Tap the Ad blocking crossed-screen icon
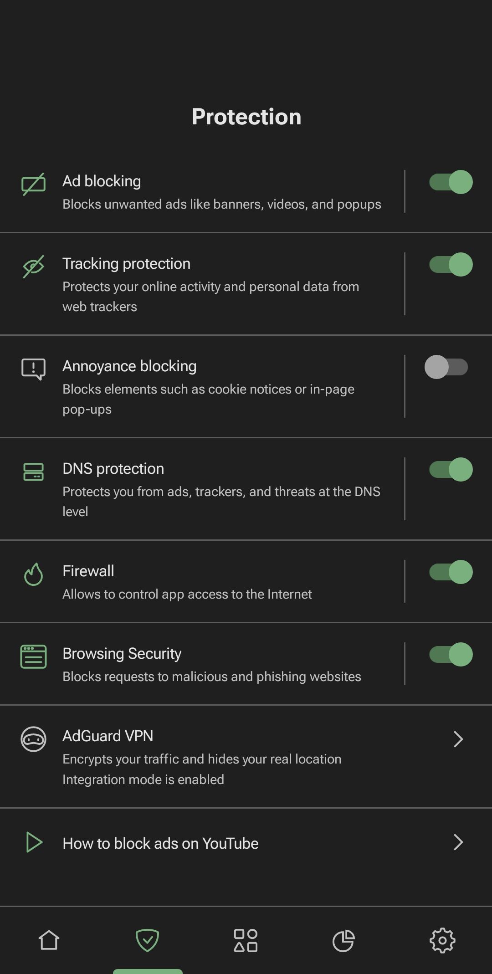 click(x=33, y=184)
